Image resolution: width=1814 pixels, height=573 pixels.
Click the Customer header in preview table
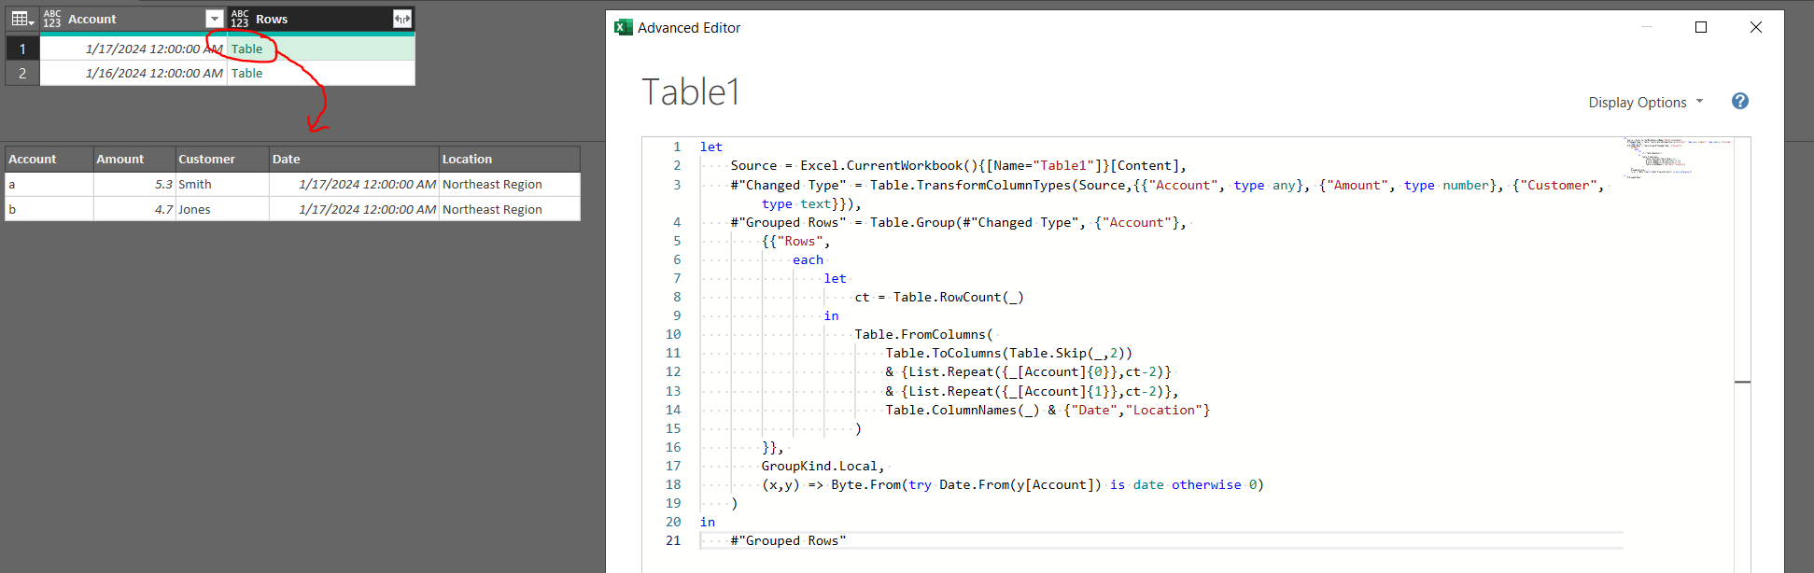pyautogui.click(x=222, y=159)
